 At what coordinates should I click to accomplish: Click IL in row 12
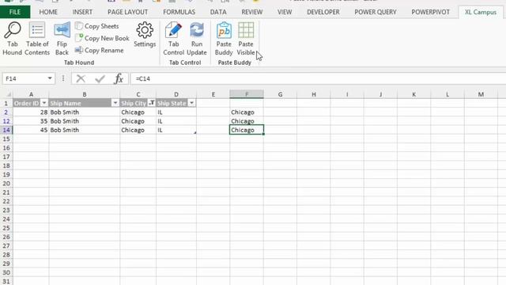(x=176, y=121)
